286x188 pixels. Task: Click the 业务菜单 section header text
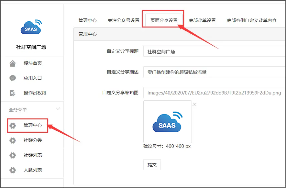(x=18, y=110)
